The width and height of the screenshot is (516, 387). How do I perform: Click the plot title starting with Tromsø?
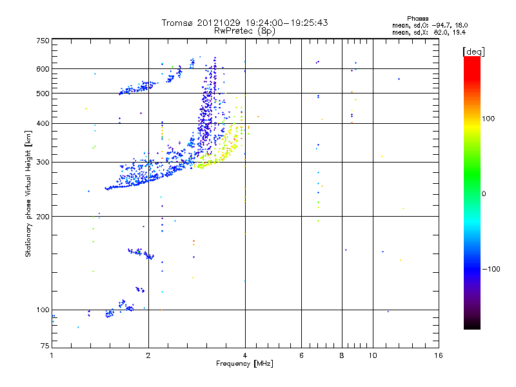coord(244,23)
